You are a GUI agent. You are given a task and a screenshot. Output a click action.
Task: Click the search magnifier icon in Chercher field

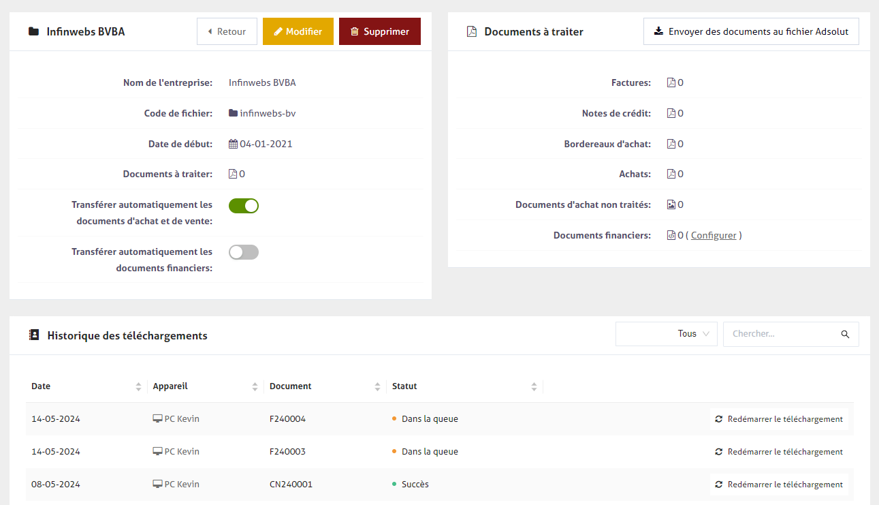point(845,335)
